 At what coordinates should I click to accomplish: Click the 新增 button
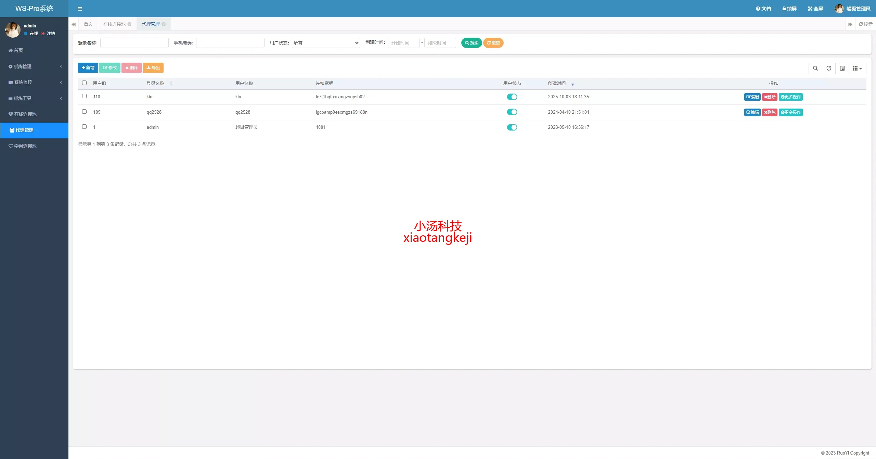pyautogui.click(x=88, y=68)
